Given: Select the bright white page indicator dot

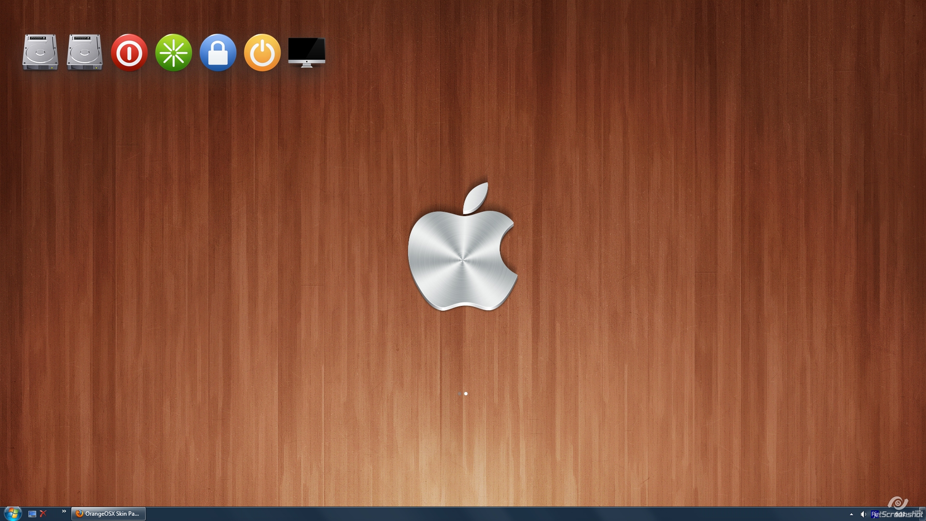Looking at the screenshot, I should 466,394.
